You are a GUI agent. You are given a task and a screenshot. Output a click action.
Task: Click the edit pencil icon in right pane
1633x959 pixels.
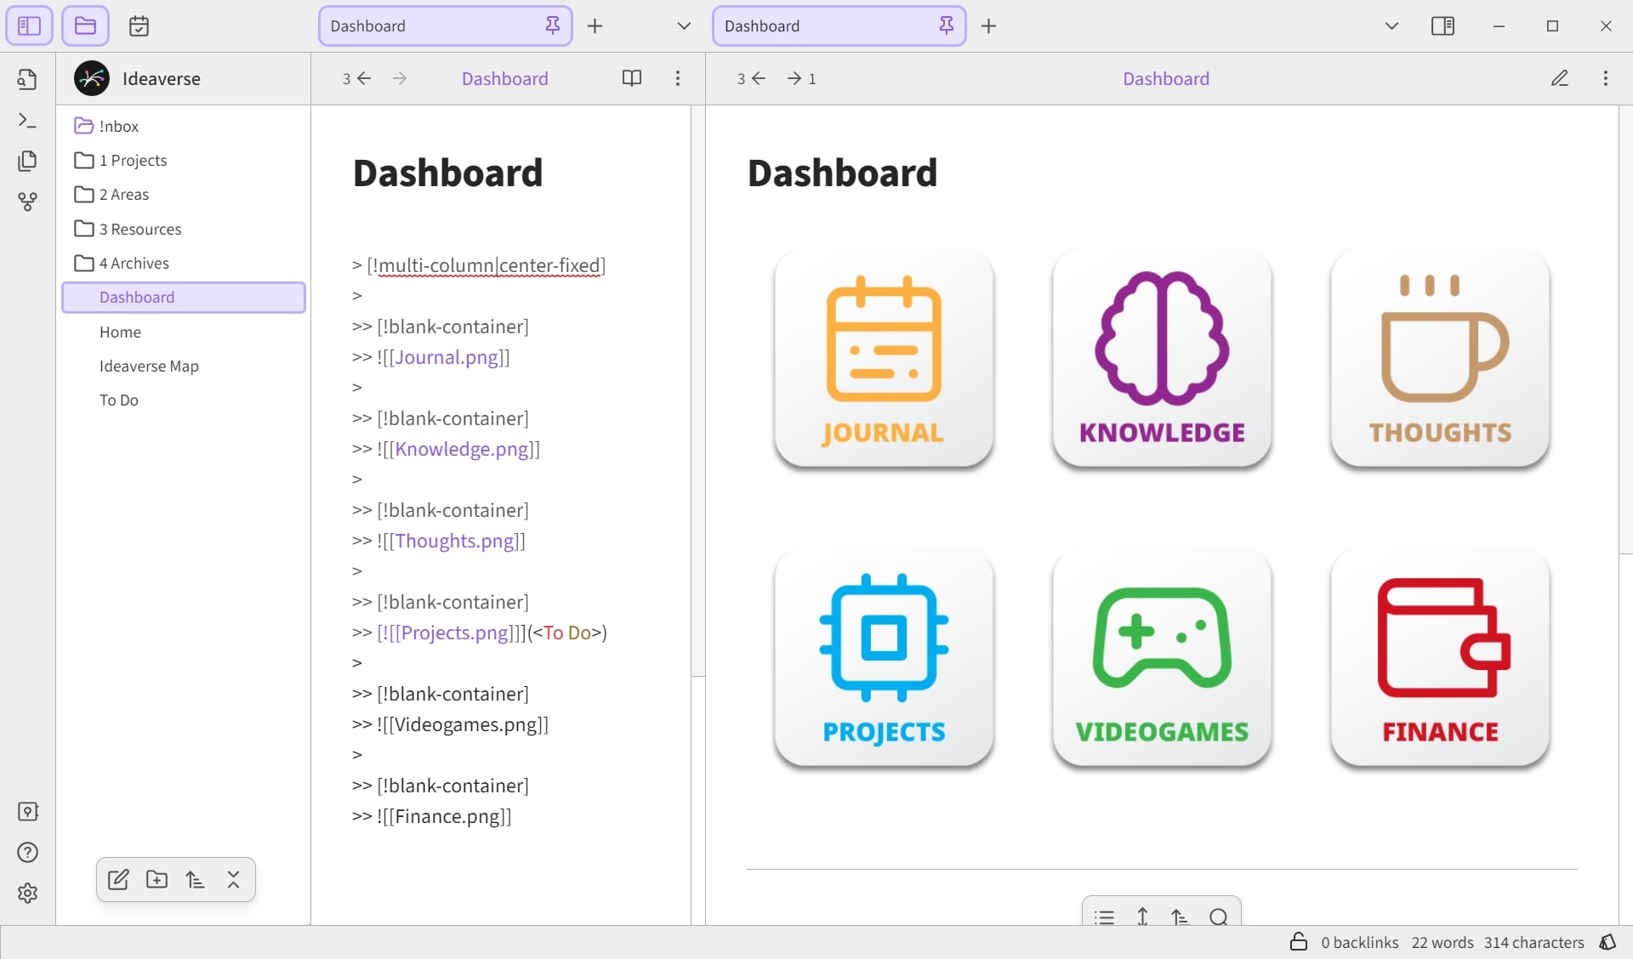click(x=1559, y=78)
